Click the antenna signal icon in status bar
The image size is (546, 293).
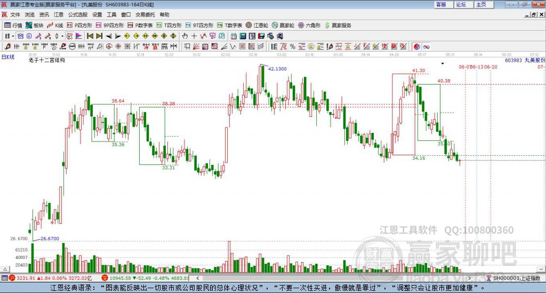coord(488,278)
